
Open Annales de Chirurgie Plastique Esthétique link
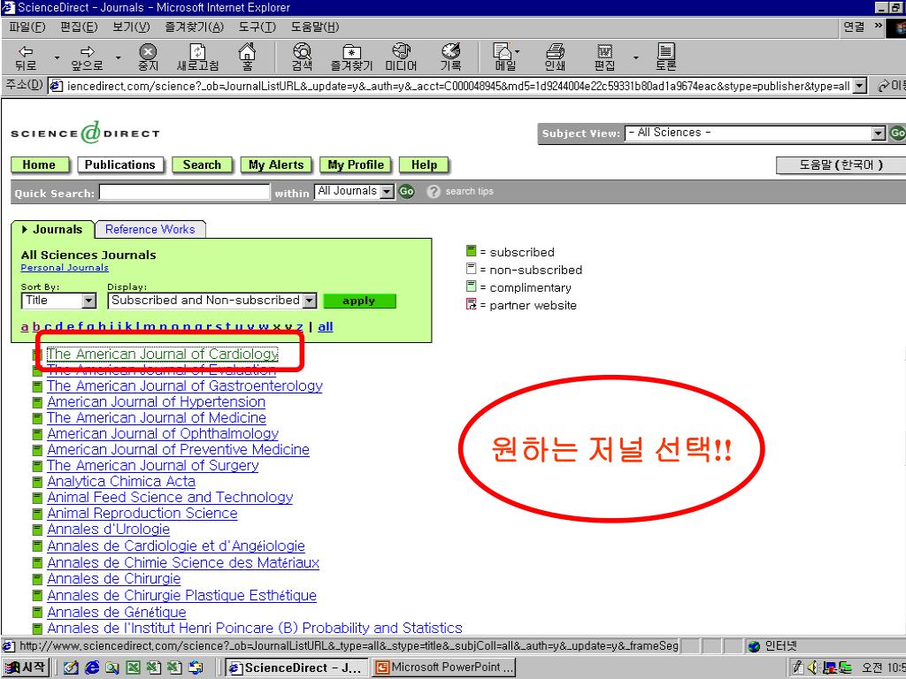tap(182, 595)
